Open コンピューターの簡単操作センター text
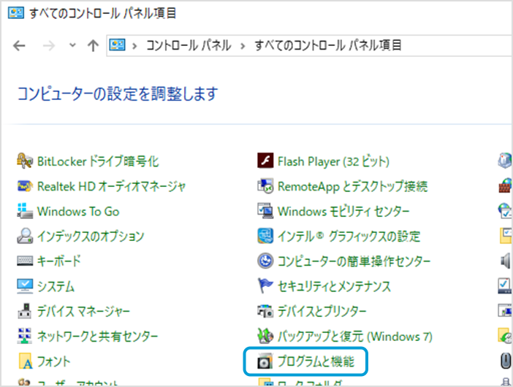The height and width of the screenshot is (387, 513). pyautogui.click(x=354, y=261)
